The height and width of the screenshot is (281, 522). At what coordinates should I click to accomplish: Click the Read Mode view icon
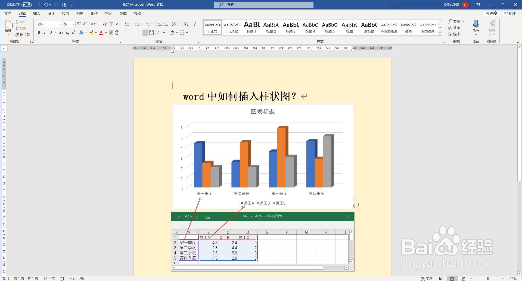pyautogui.click(x=441, y=279)
